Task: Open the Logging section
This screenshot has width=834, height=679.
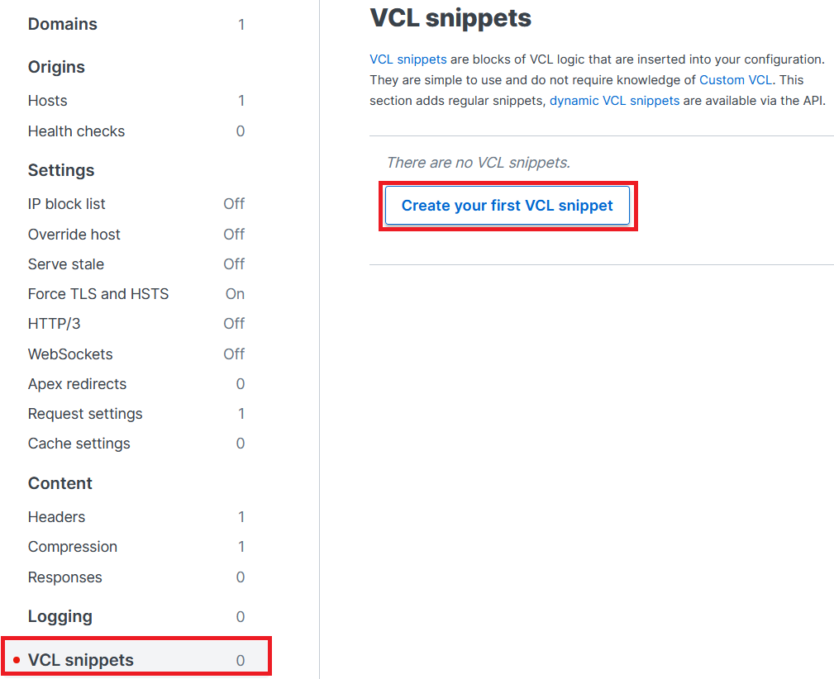Action: click(x=61, y=615)
